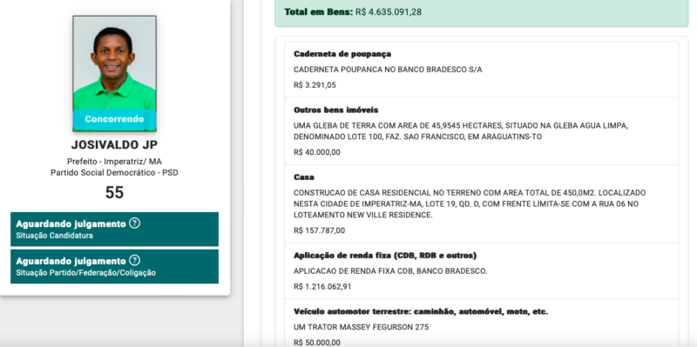The width and height of the screenshot is (697, 347).
Task: Click the Outros bens imóveis heading
Action: [336, 110]
